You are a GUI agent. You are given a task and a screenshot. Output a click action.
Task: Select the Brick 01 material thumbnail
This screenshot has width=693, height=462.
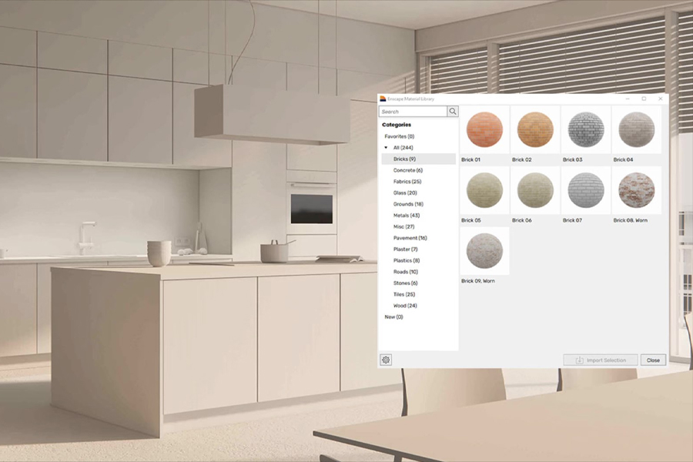pyautogui.click(x=484, y=129)
